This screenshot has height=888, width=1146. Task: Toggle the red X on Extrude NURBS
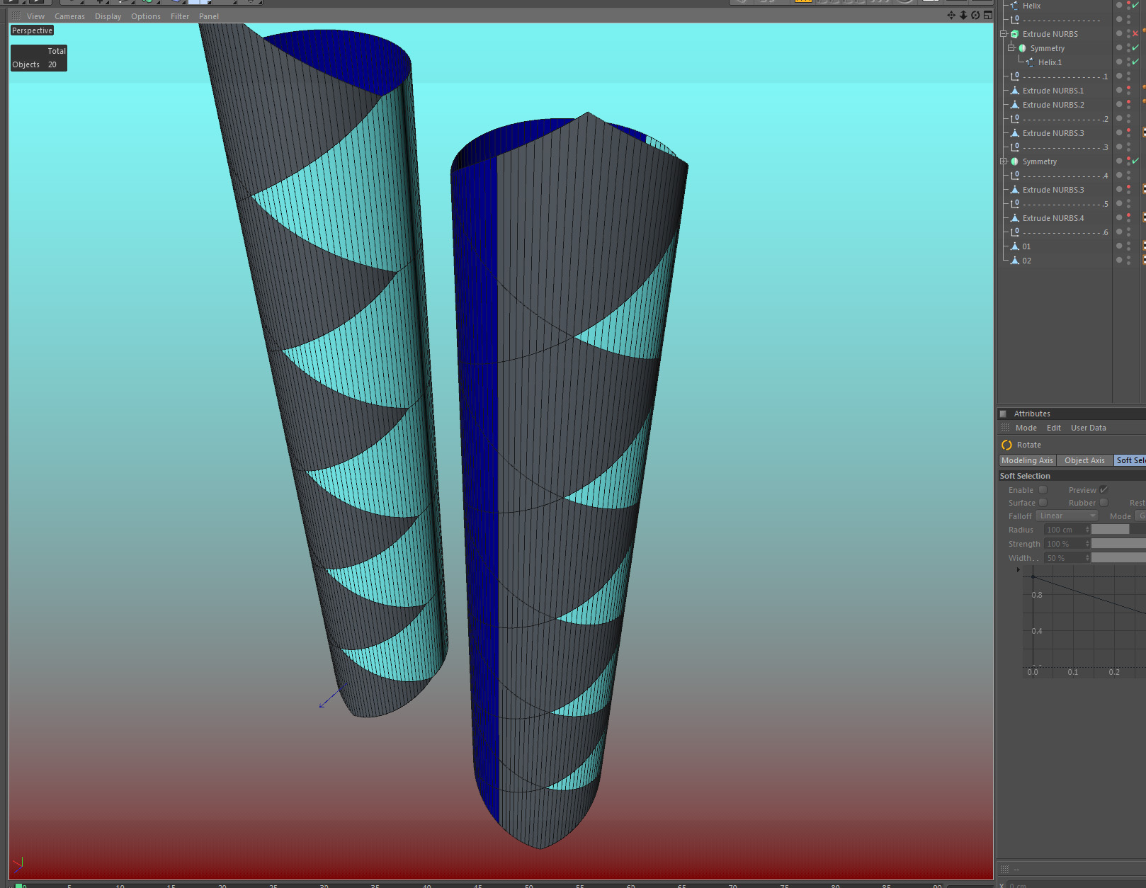[x=1135, y=34]
